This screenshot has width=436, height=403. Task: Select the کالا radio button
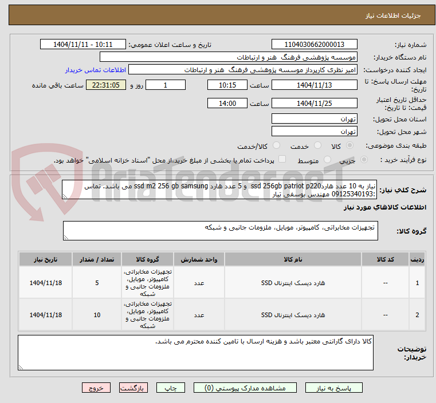350,145
